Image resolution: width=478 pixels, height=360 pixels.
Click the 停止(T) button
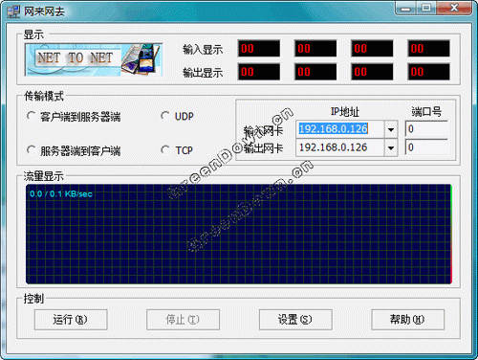183,320
